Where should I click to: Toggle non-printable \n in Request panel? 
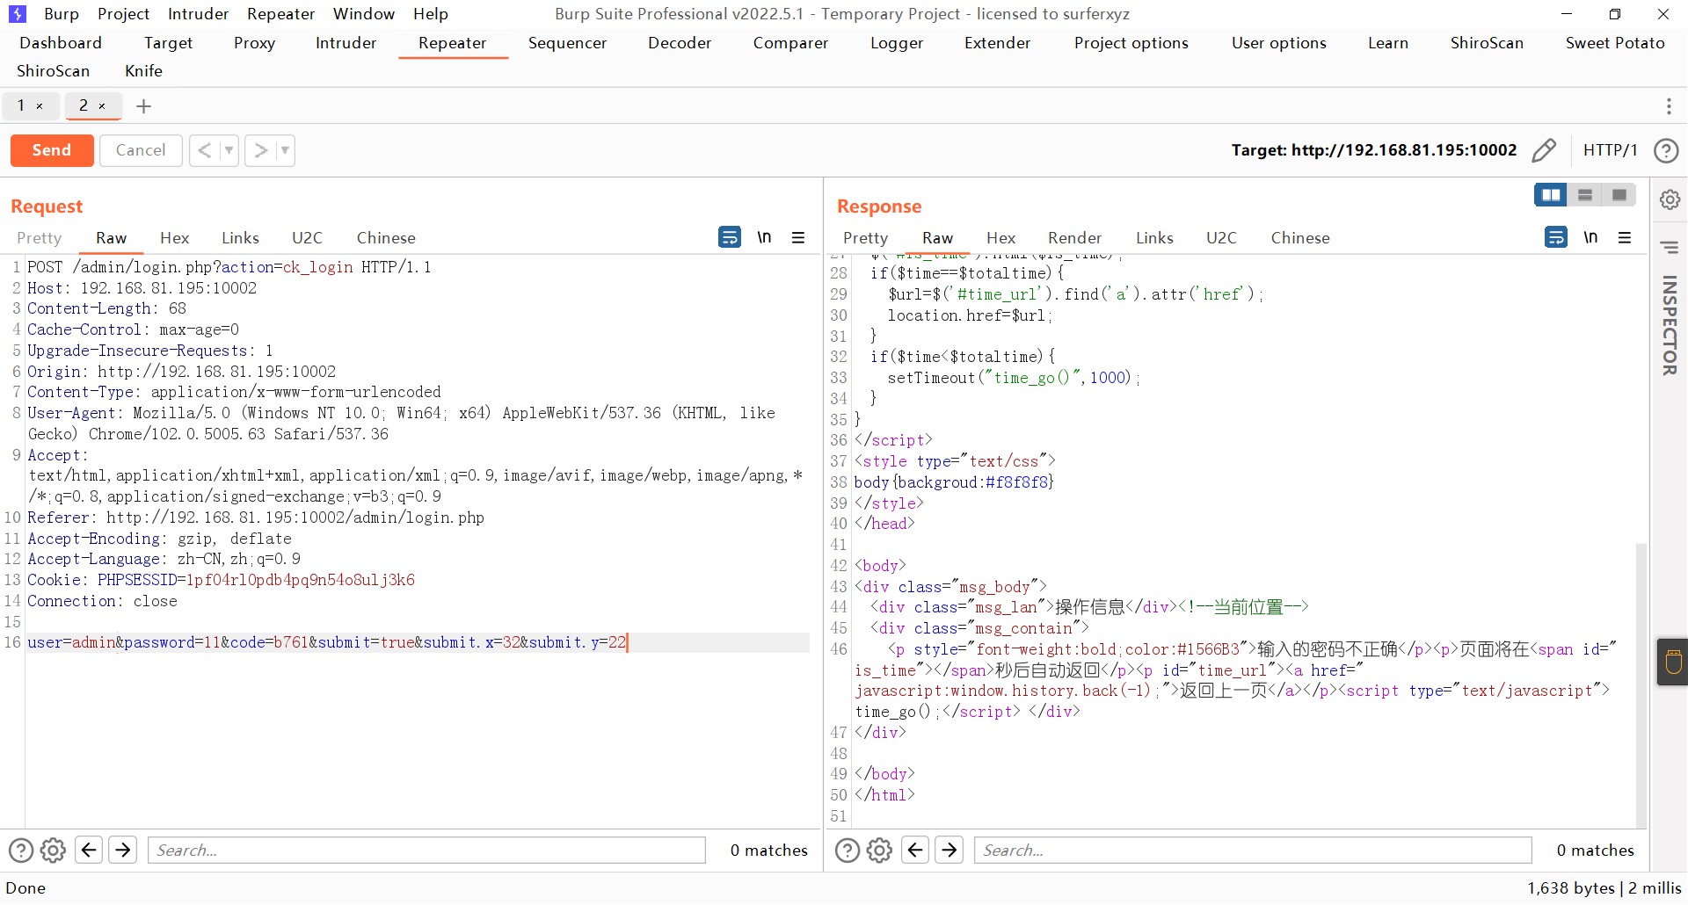[764, 237]
